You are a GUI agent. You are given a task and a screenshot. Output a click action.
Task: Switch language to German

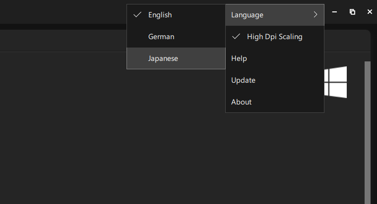pos(176,37)
